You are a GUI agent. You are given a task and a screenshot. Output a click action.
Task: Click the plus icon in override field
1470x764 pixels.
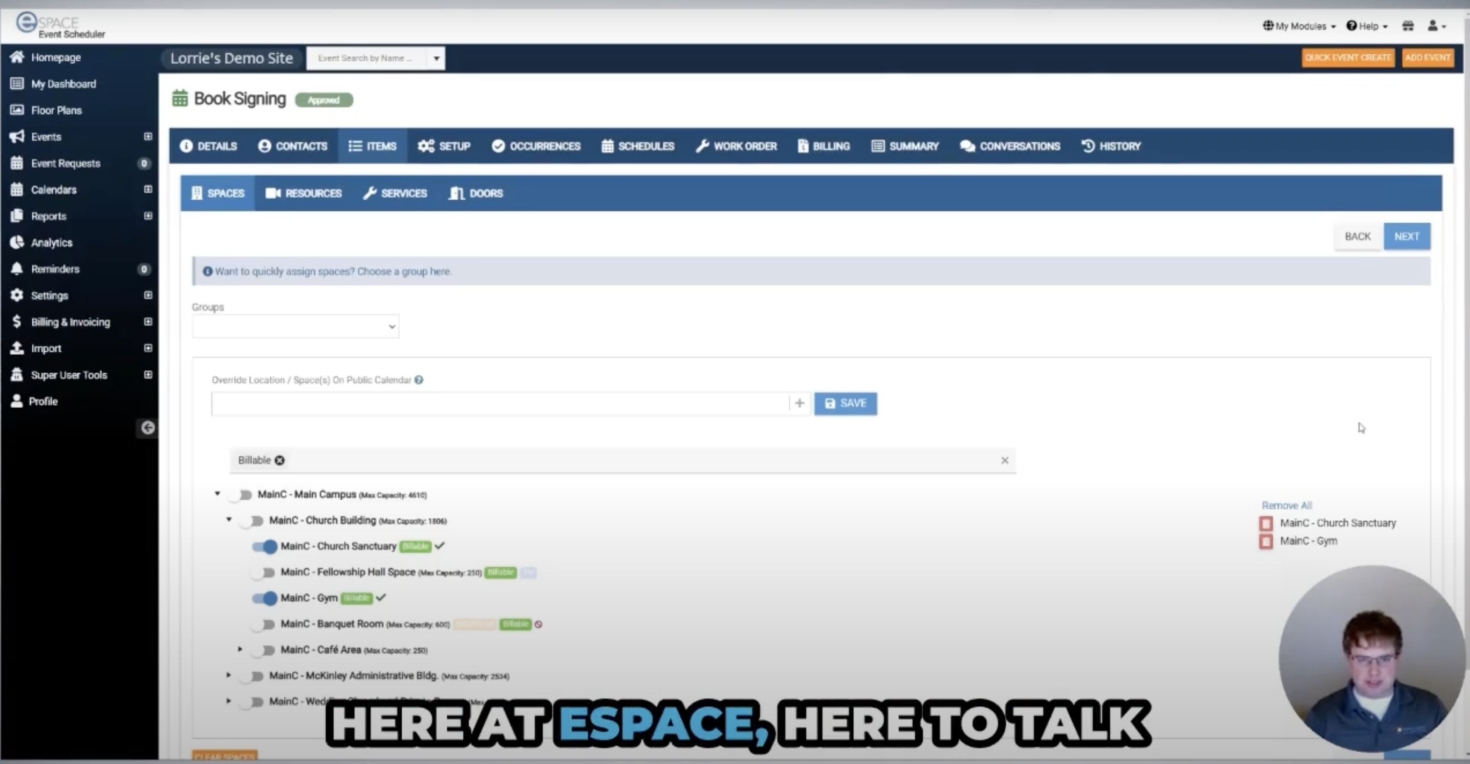click(800, 403)
